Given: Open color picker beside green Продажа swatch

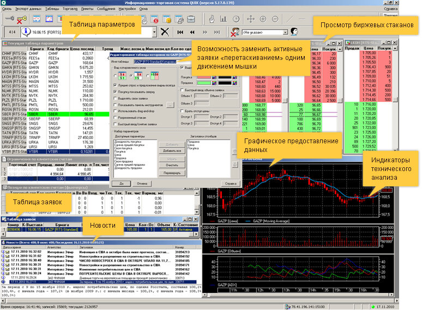Looking at the screenshot, I should 214,83.
